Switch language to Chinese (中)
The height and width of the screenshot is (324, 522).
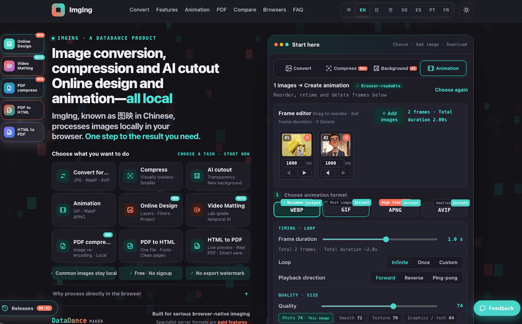pyautogui.click(x=349, y=10)
